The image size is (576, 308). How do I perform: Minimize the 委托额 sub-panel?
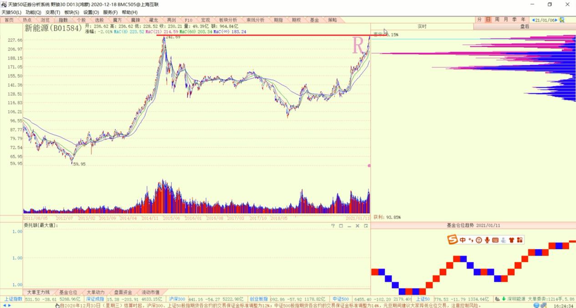(x=349, y=226)
